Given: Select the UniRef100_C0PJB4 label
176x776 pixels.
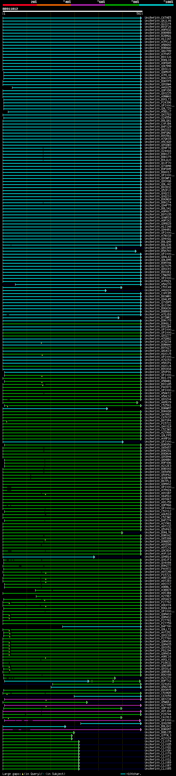Looking at the screenshot, I should coord(158,124).
